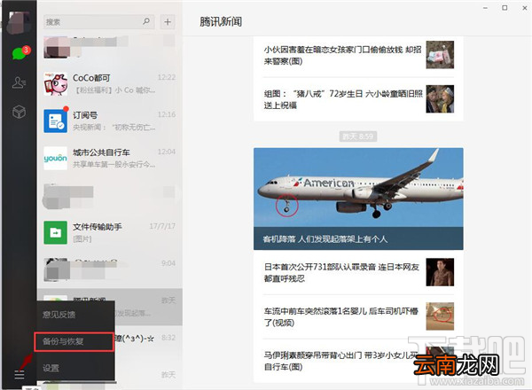This screenshot has height=390, width=532.
Task: Click thumbnail beside 婴儿 article
Action: point(440,316)
